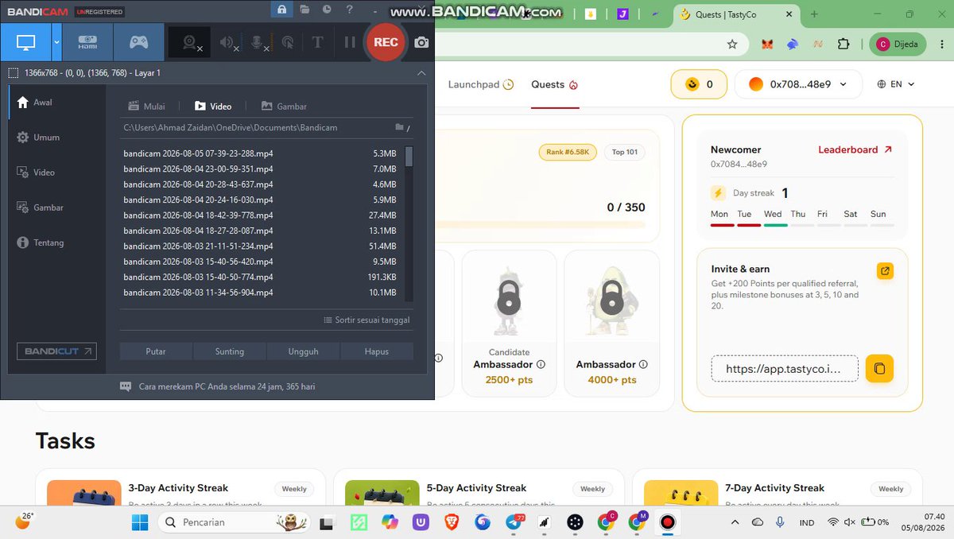Open the Tentang section
Screen dimensions: 954x539
(x=57, y=242)
